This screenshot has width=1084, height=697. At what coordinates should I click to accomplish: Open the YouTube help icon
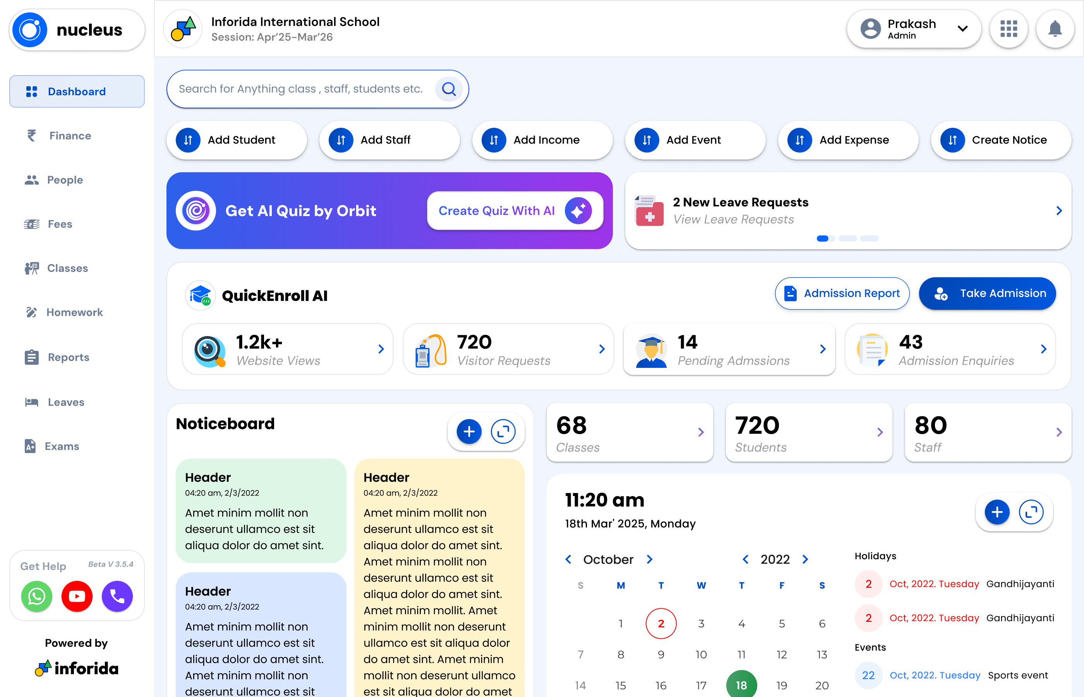[76, 596]
